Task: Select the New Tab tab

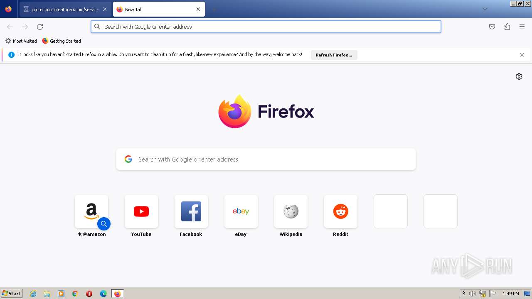Action: (x=159, y=9)
